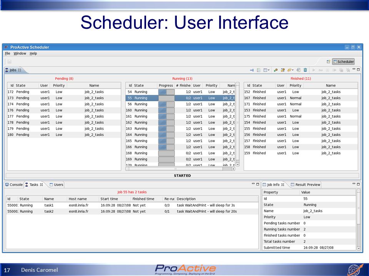Select pending job 172 row
The image size is (369, 276).
(64, 92)
